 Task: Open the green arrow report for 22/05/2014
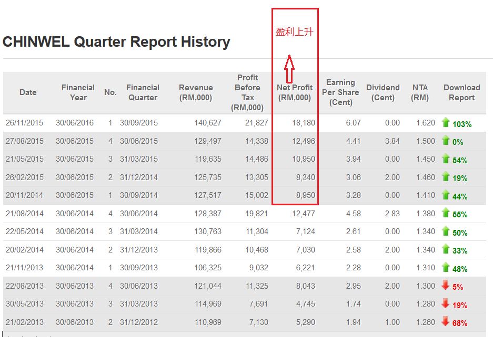pos(446,231)
